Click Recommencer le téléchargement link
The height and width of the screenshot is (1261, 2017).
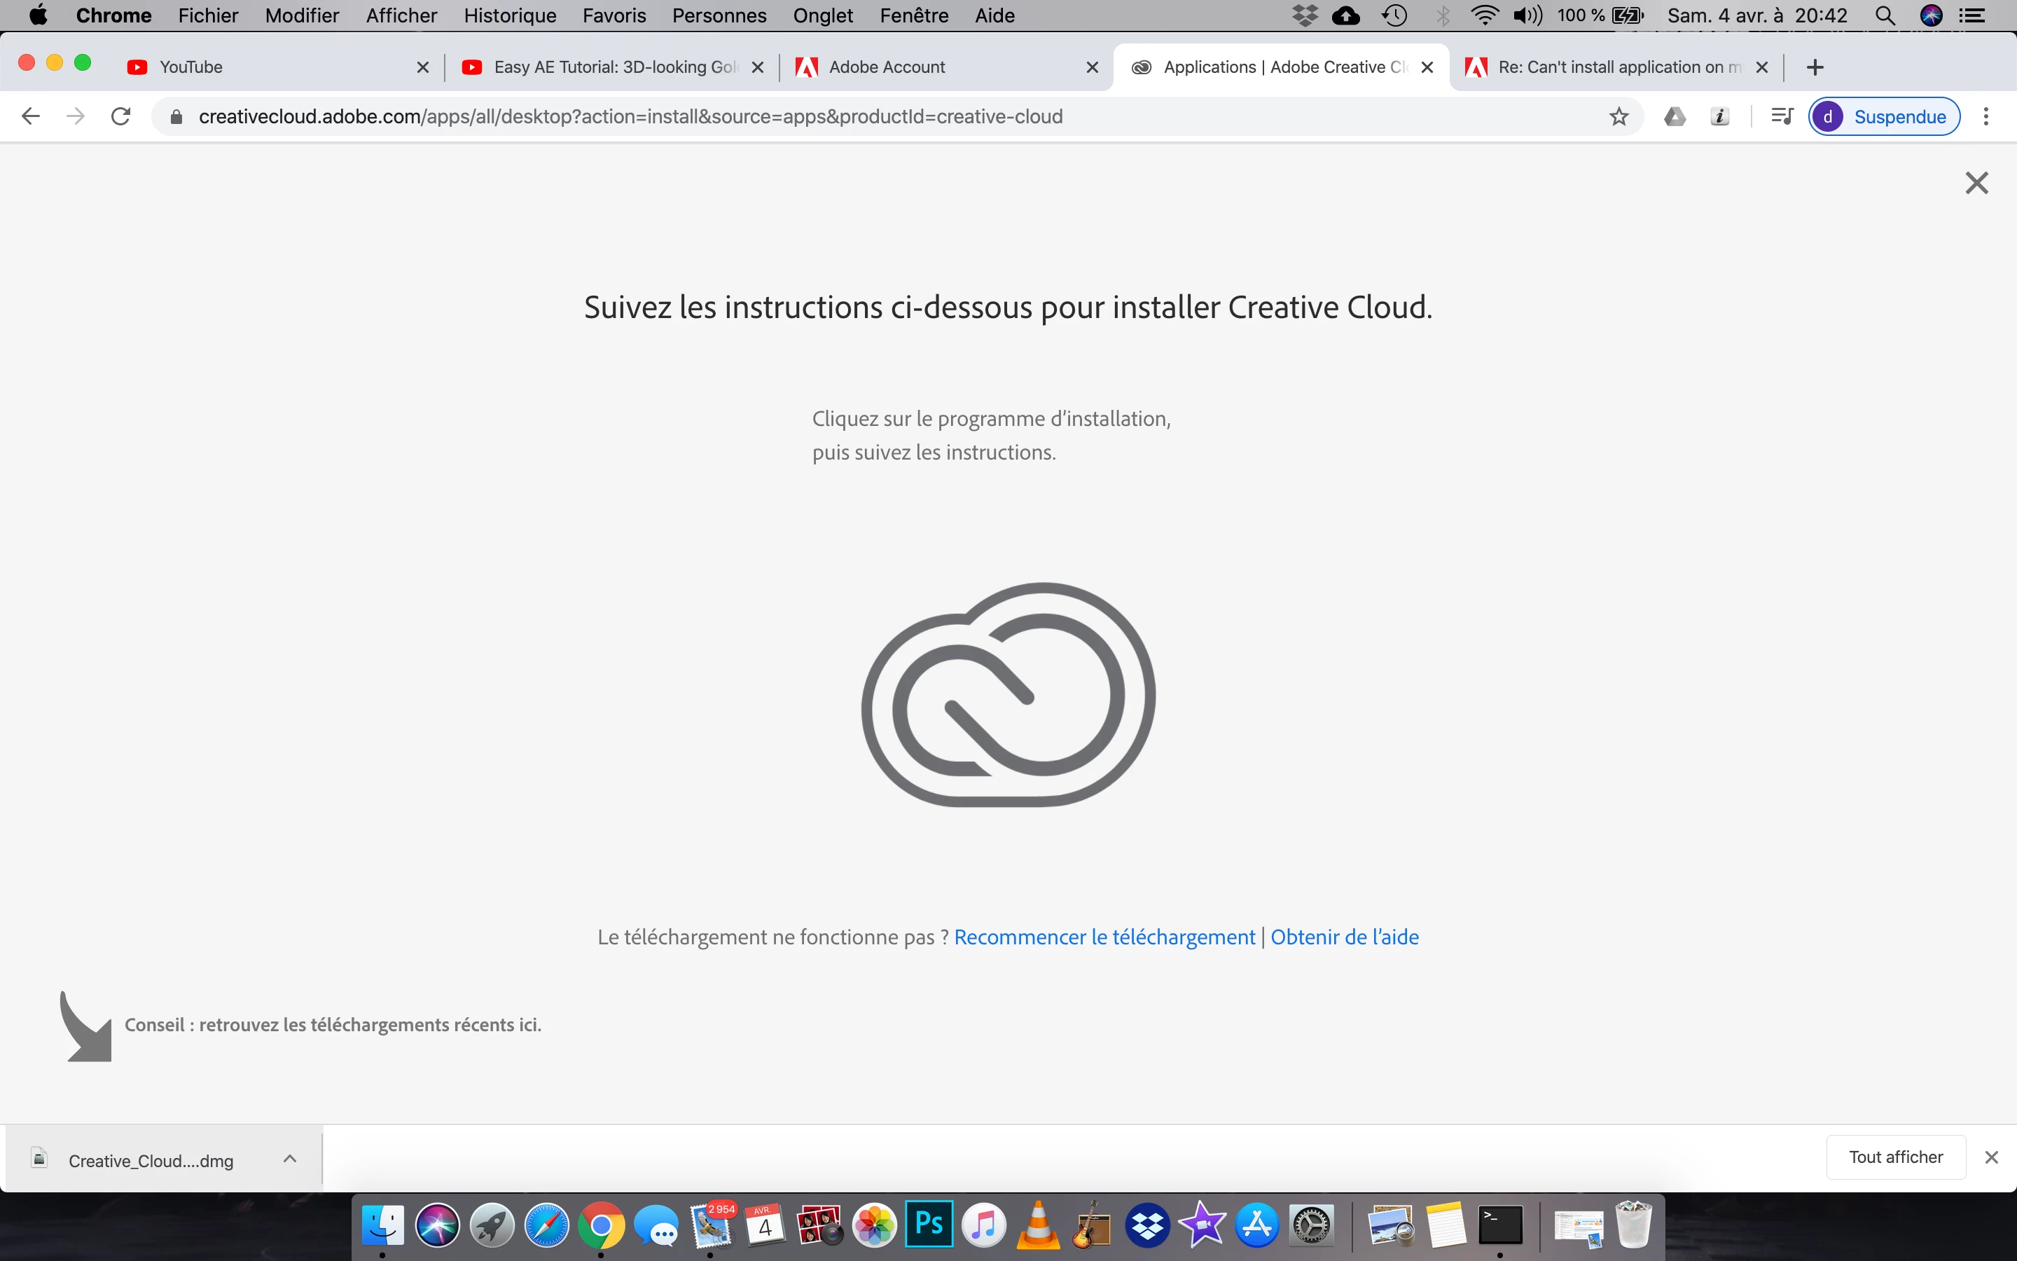[x=1104, y=937]
